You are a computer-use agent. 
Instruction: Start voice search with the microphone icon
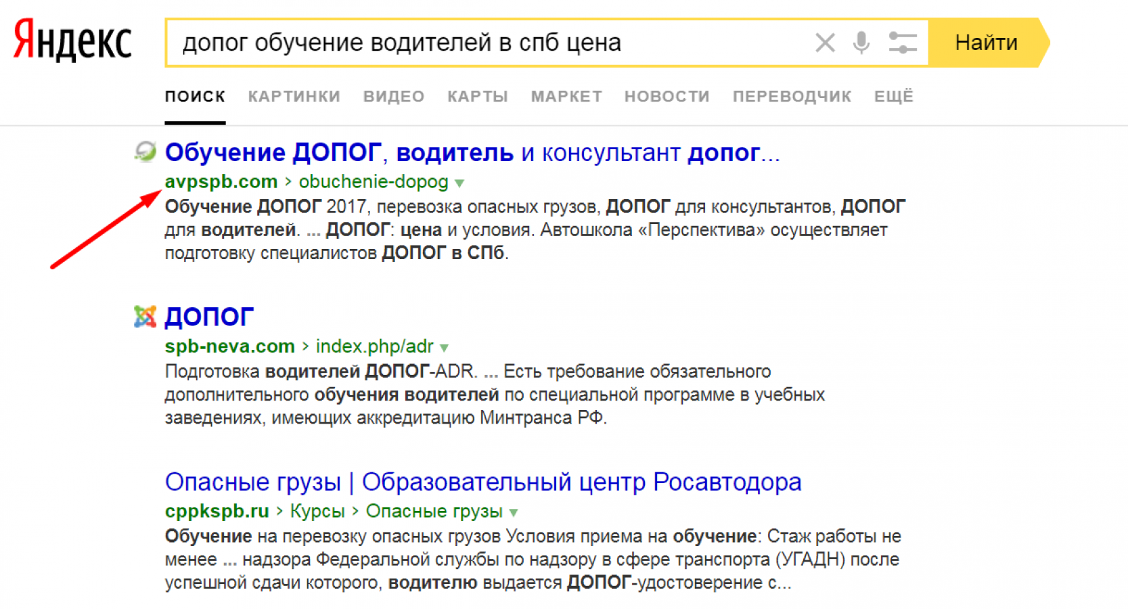[x=861, y=43]
